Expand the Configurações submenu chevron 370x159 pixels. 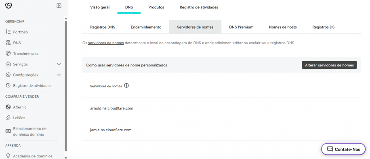(59, 75)
